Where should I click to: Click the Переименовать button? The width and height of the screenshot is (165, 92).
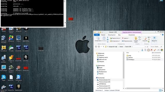tap(127, 41)
